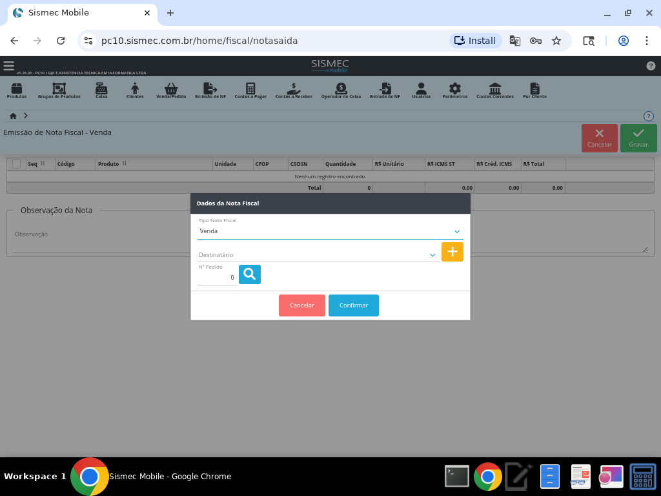Open the hamburger menu at top left
This screenshot has height=496, width=661.
[x=8, y=65]
